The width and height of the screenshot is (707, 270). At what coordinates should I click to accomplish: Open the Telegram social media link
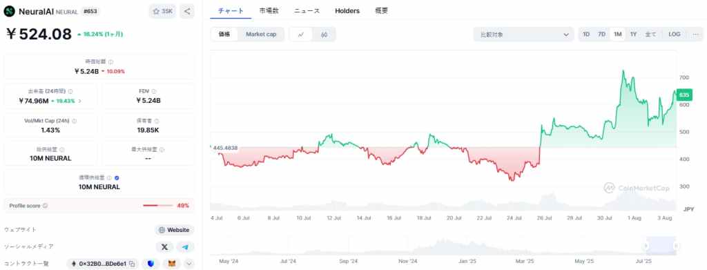click(185, 247)
